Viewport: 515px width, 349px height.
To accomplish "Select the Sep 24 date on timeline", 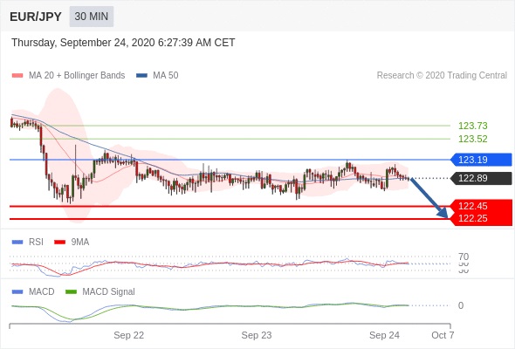I will pos(384,335).
